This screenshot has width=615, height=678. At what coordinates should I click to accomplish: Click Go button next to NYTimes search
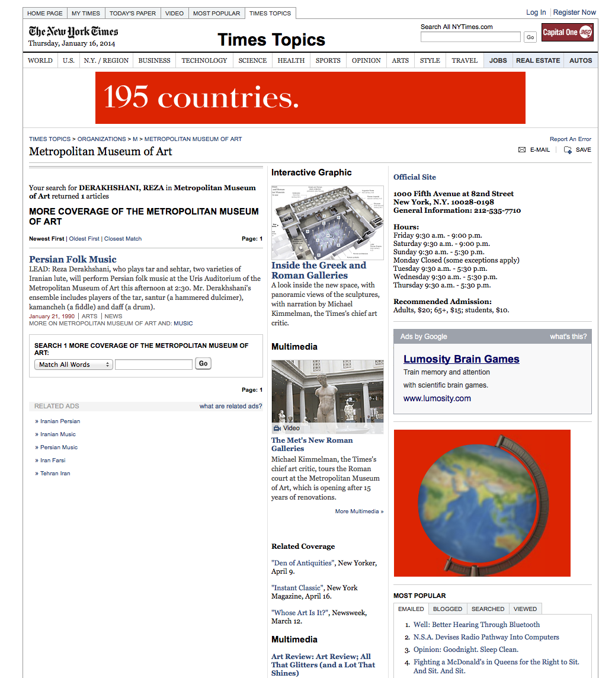coord(530,37)
